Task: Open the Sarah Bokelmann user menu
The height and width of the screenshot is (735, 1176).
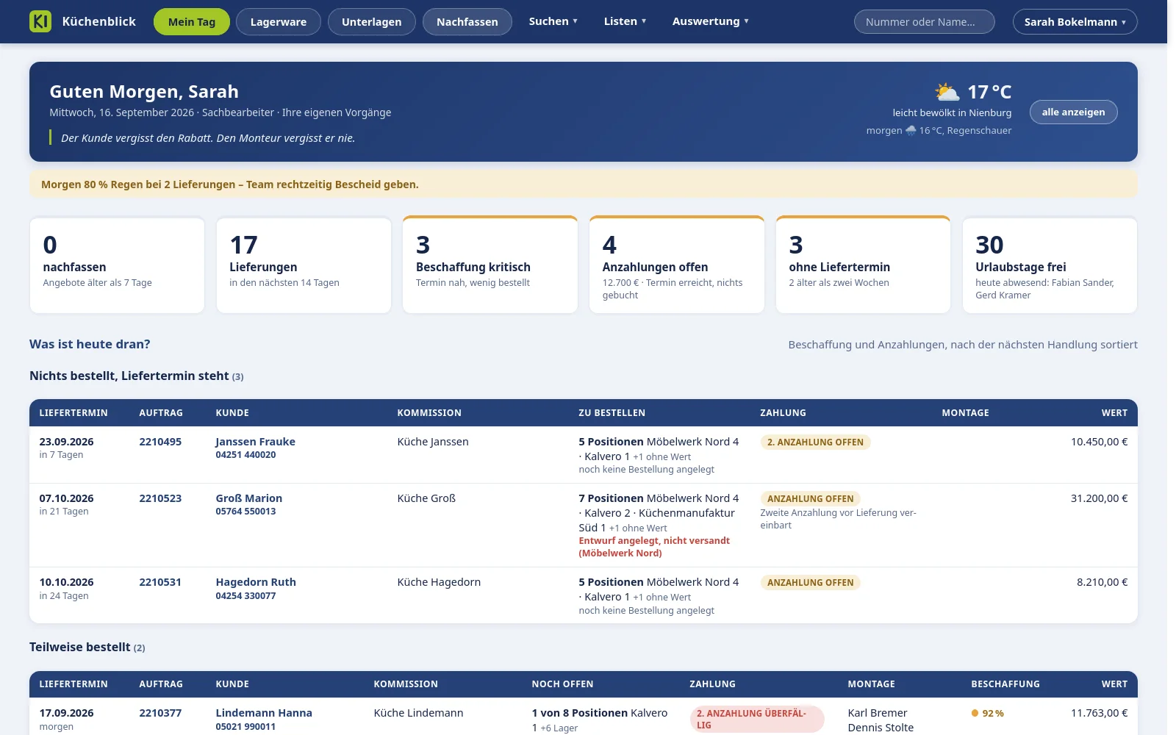Action: (1075, 22)
